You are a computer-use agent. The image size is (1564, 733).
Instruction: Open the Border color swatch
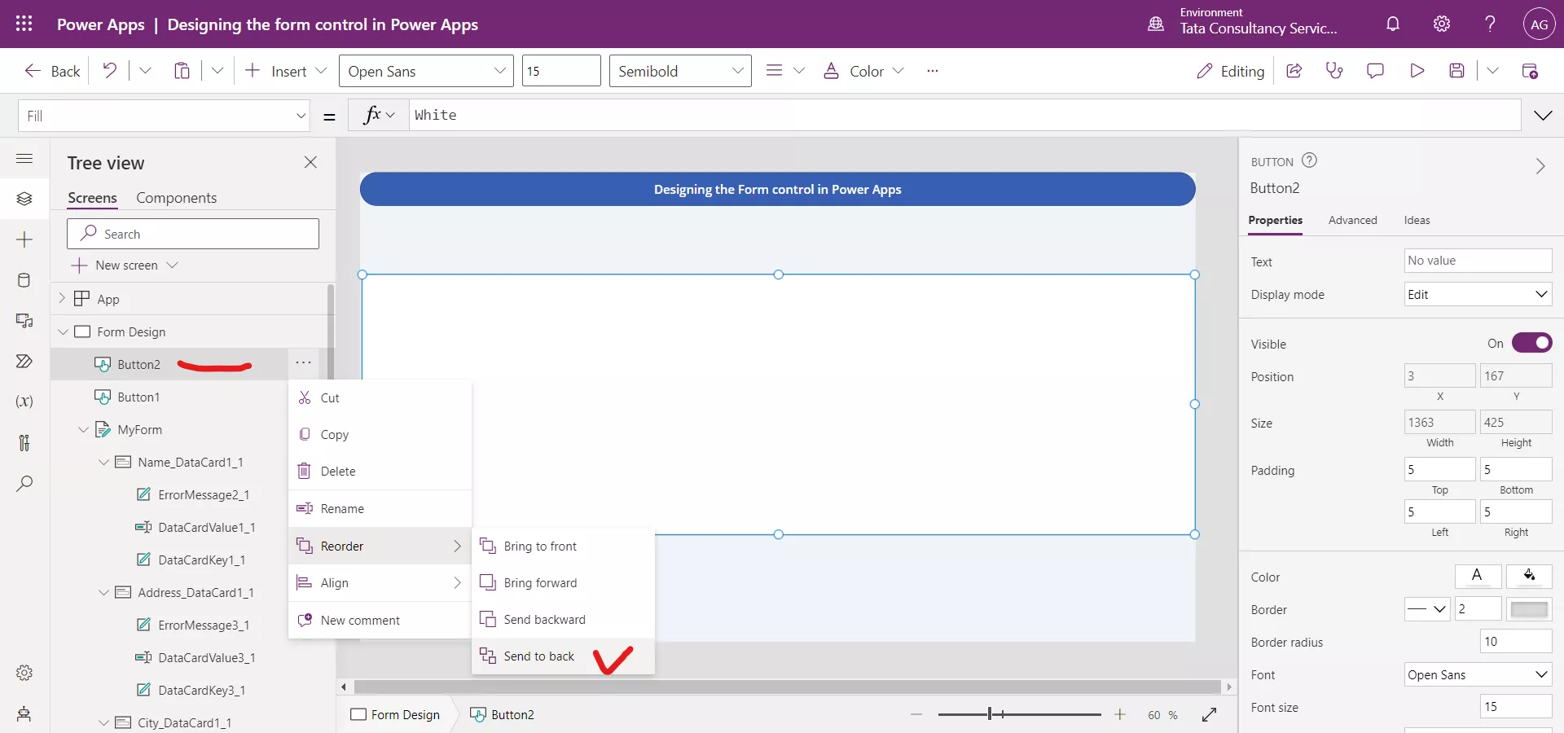[x=1529, y=609]
